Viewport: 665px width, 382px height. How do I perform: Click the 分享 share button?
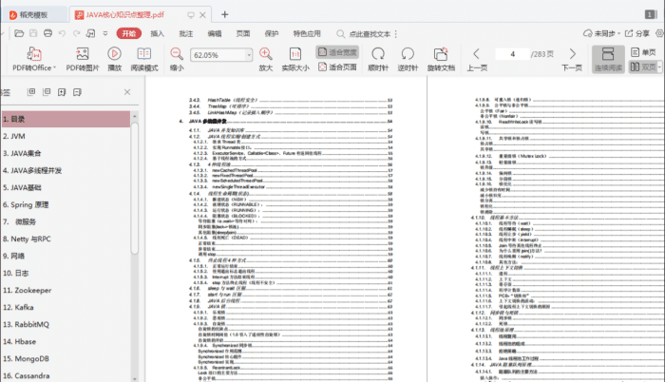coord(637,33)
